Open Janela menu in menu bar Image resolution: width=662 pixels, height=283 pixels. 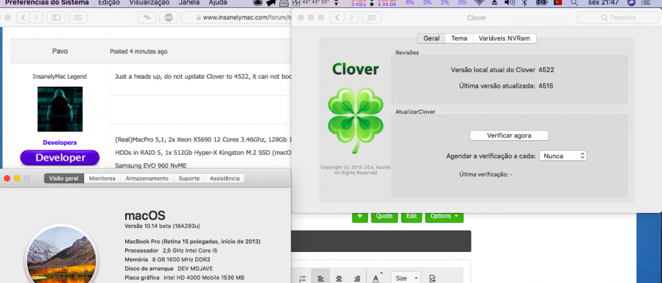click(189, 3)
